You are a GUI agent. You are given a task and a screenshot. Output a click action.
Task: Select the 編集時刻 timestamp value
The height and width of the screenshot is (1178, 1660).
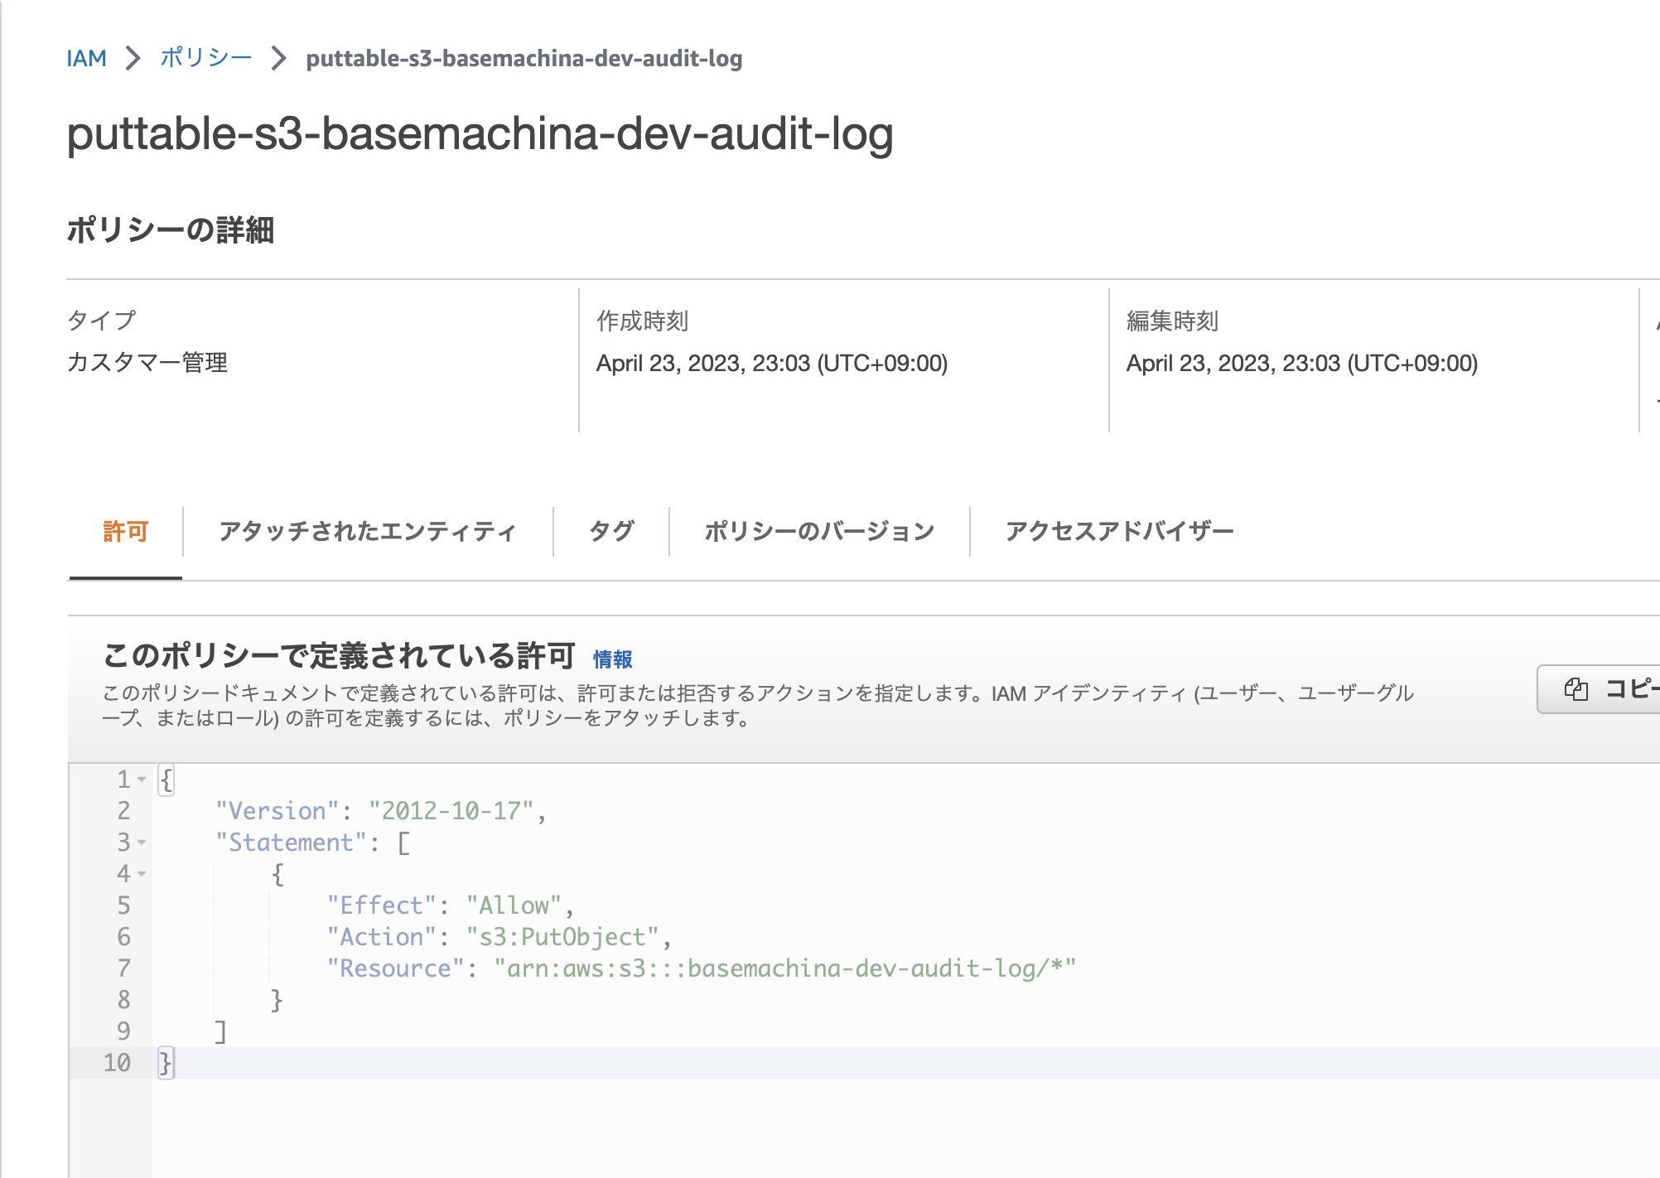click(x=1302, y=363)
